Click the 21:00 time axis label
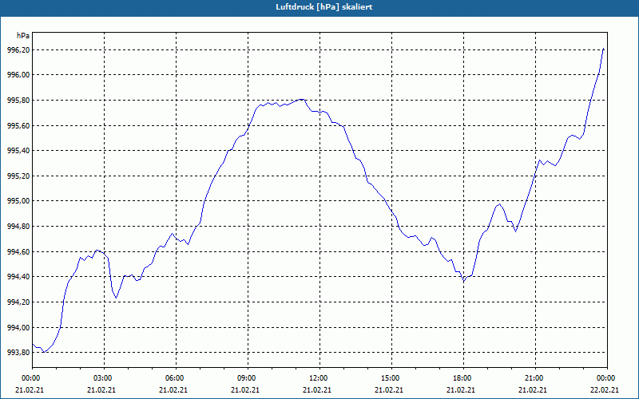 click(535, 378)
